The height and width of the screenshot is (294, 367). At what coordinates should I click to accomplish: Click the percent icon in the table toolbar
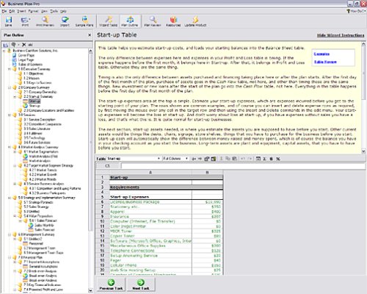point(278,159)
